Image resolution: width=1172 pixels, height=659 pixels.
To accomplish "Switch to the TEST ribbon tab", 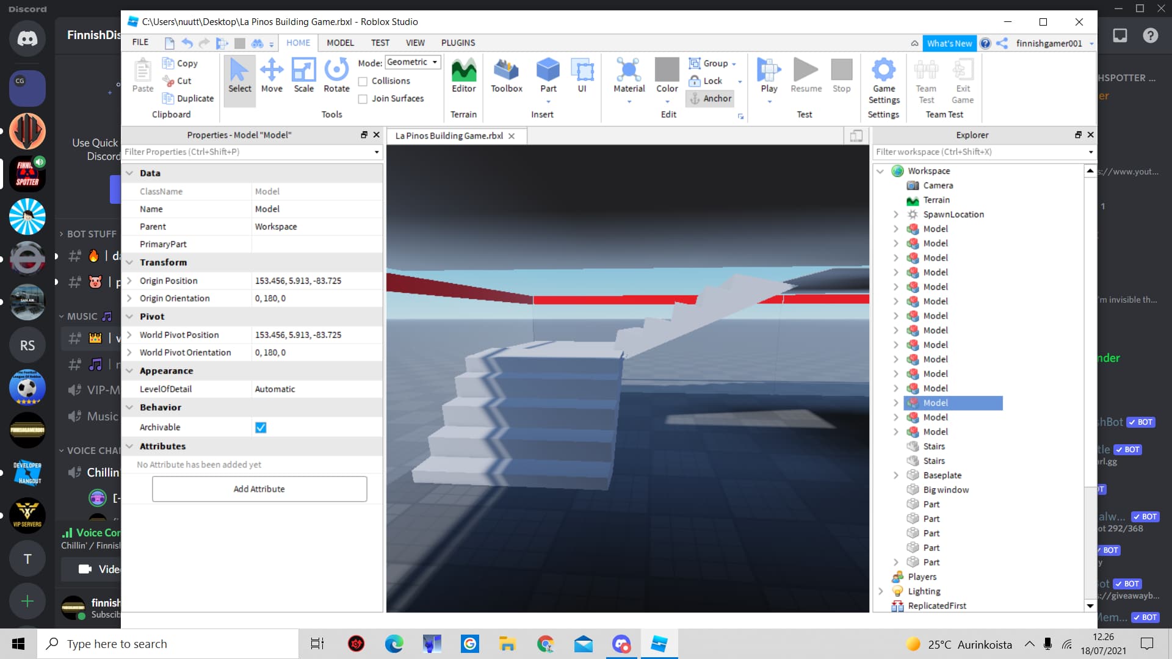I will point(380,43).
